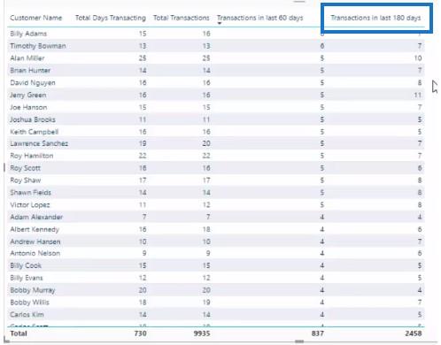The image size is (441, 345).
Task: Select the Carlos Kim row
Action: 216,315
